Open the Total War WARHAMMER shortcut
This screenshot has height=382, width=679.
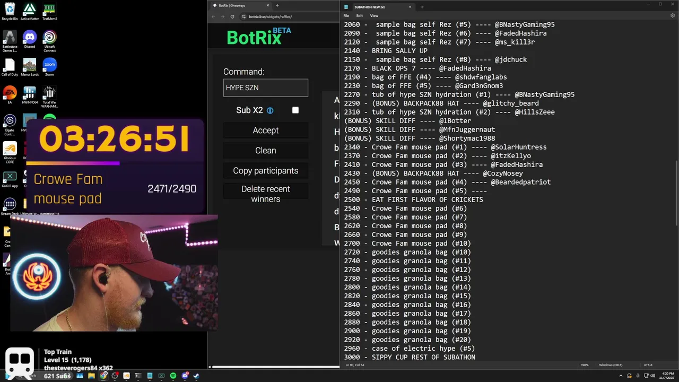point(49,97)
